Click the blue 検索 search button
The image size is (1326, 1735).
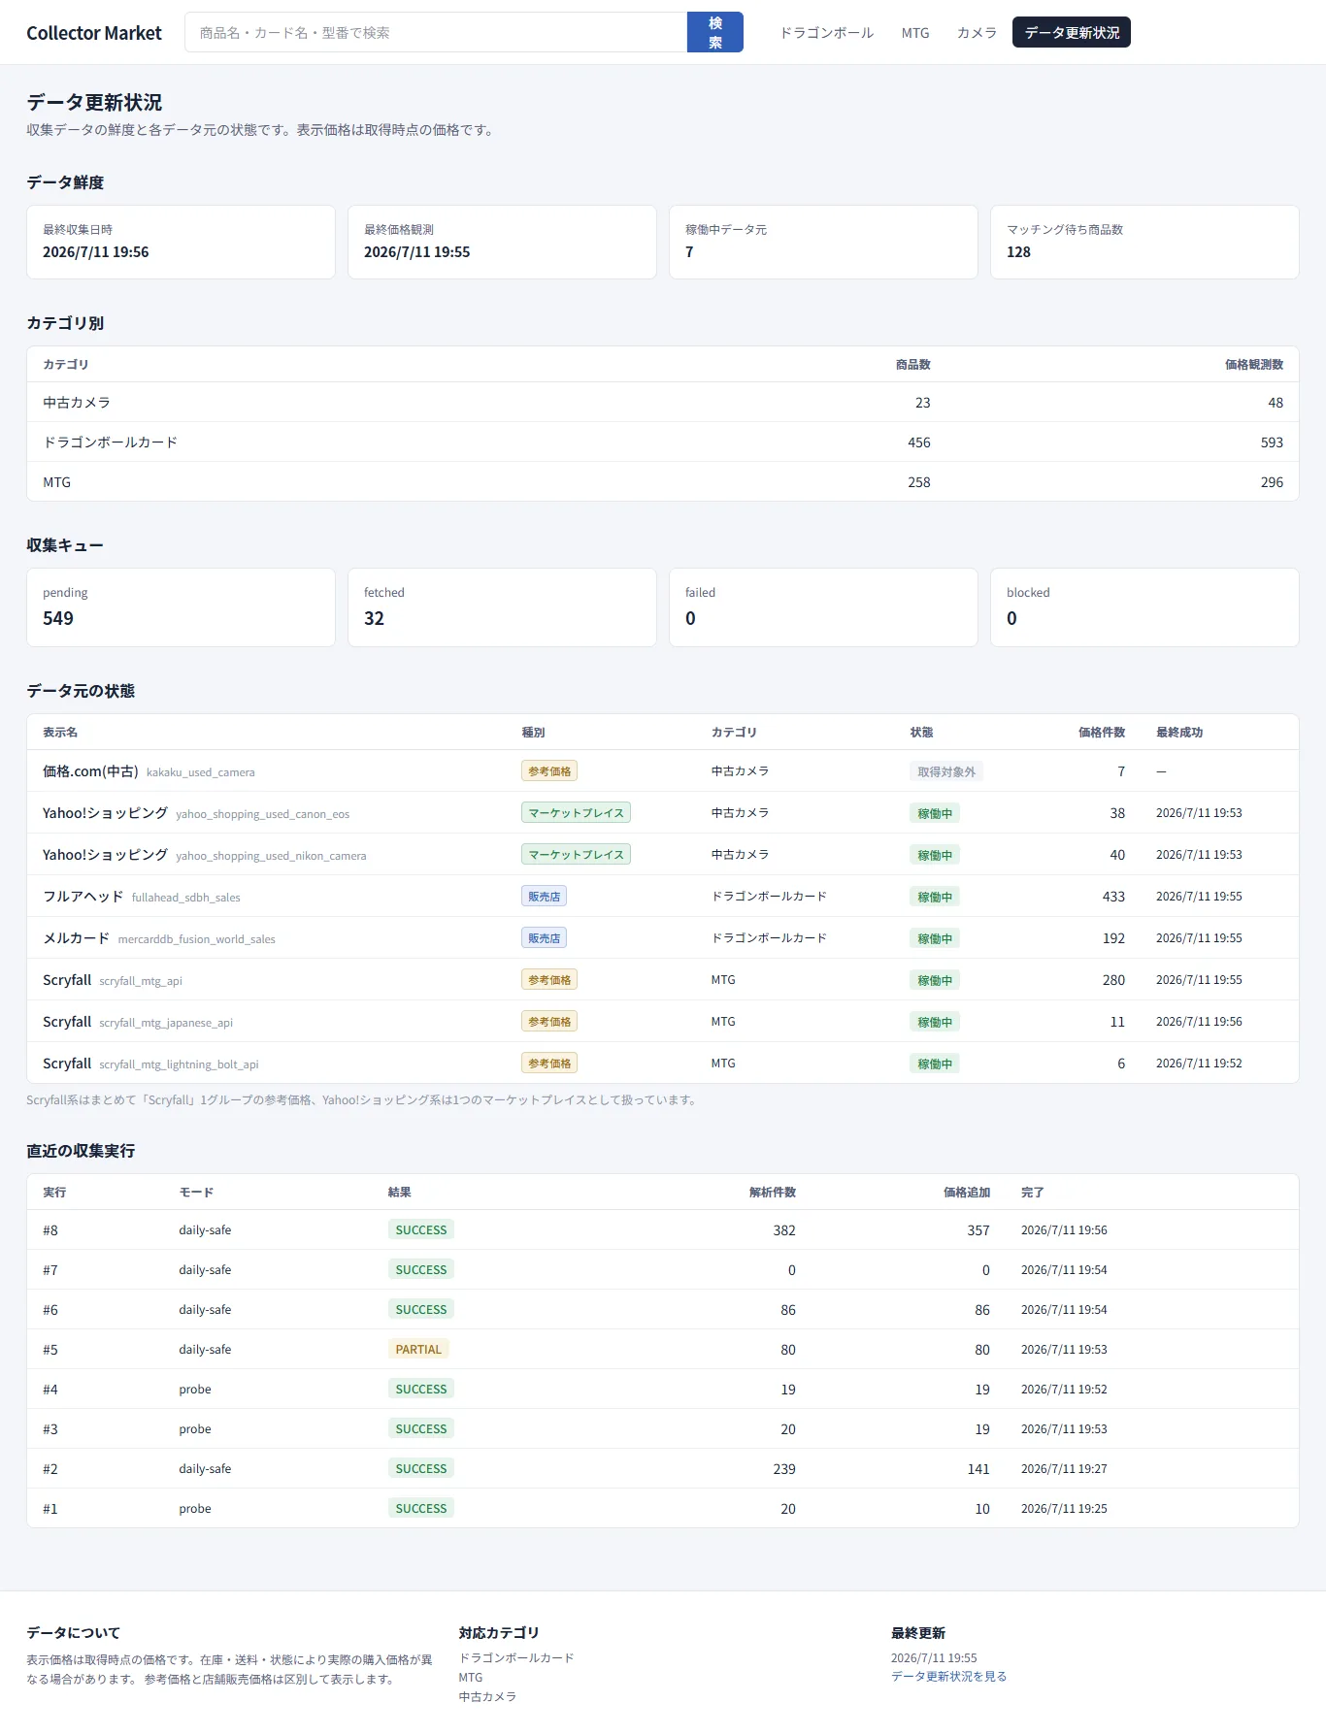[715, 32]
